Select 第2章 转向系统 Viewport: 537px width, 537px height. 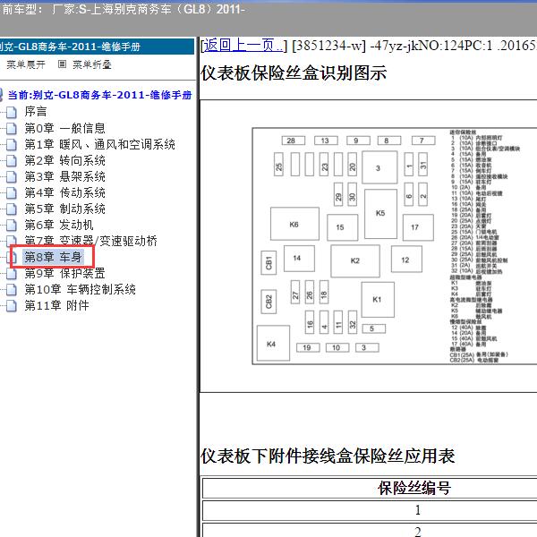pos(64,160)
